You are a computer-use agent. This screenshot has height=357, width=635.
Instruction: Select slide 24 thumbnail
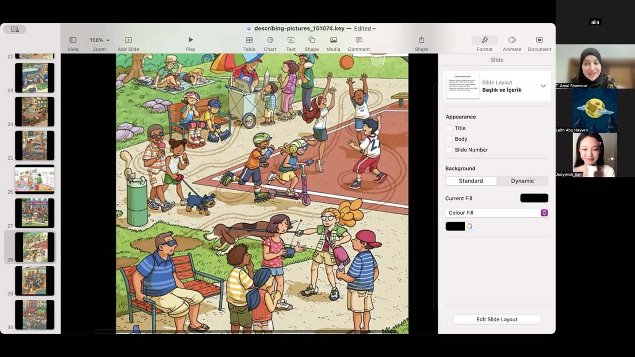[x=35, y=112]
